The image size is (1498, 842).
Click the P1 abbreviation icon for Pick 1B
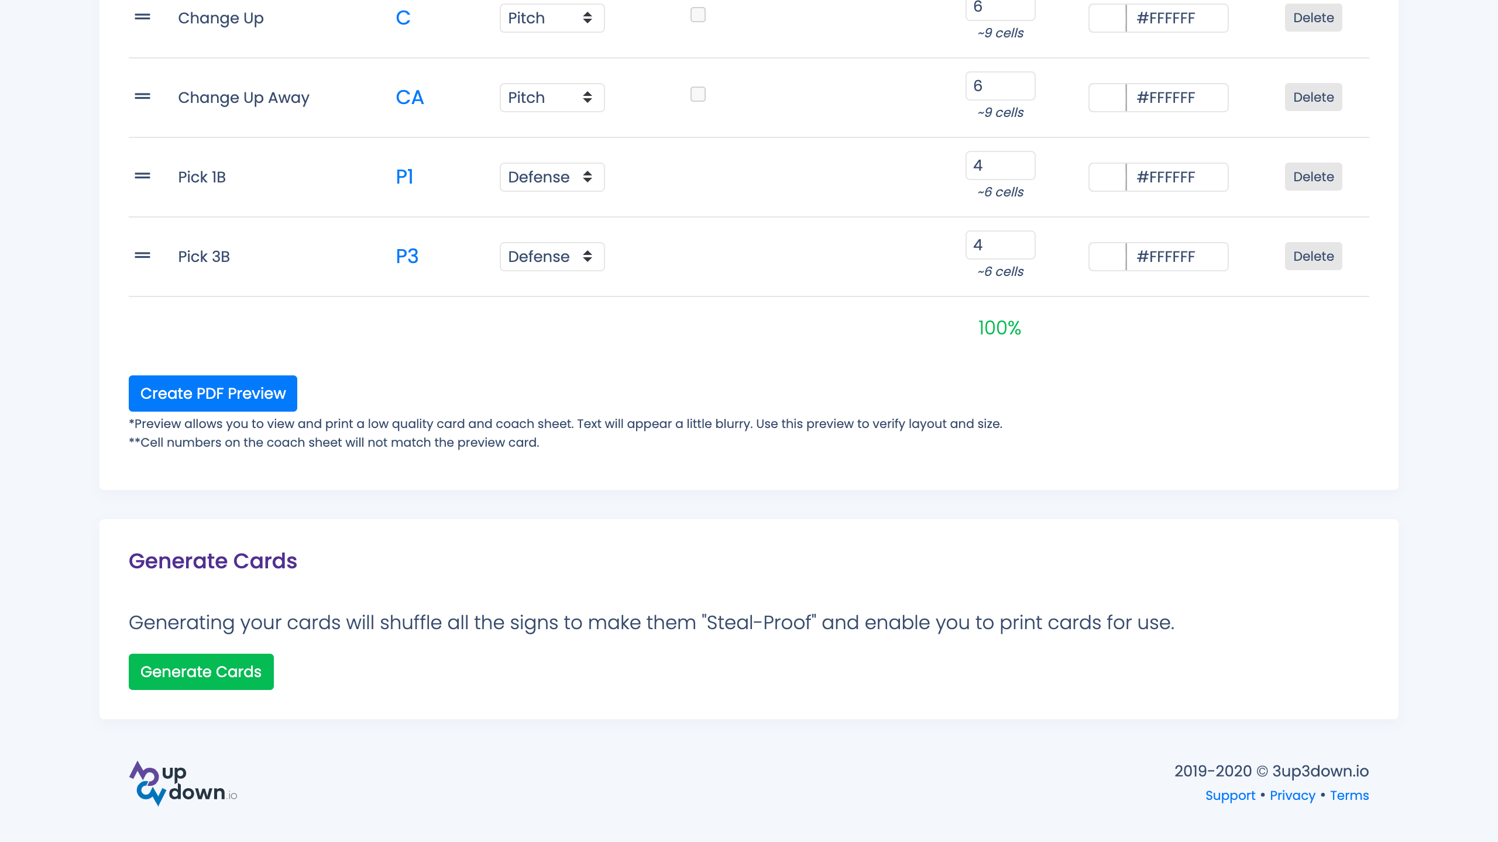pyautogui.click(x=404, y=176)
